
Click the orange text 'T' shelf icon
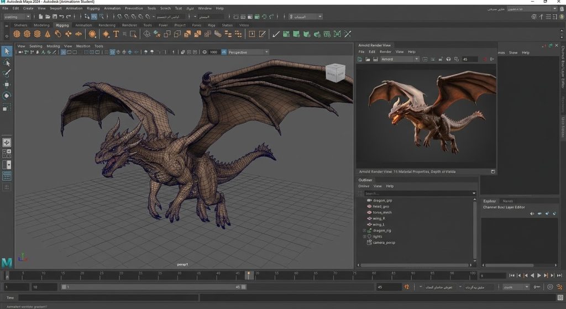(x=116, y=34)
